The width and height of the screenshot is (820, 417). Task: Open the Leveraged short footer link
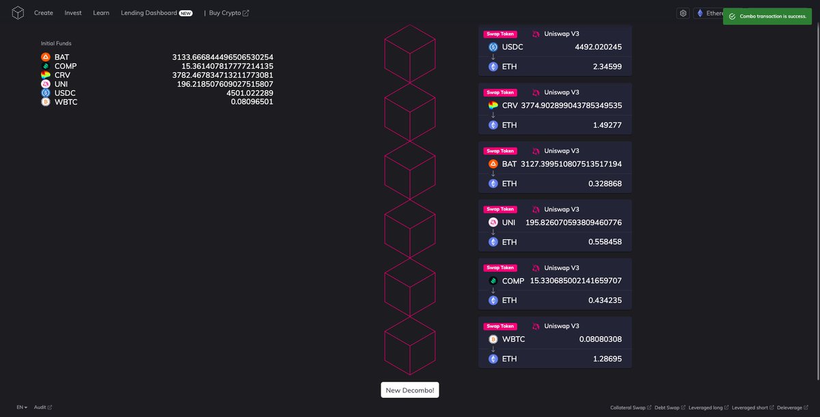752,408
